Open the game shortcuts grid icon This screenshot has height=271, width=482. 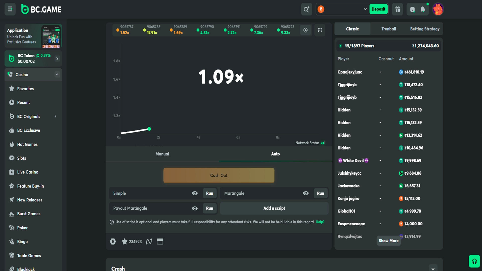[x=320, y=30]
